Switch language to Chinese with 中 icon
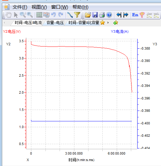This screenshot has width=161, height=166. pos(142,15)
